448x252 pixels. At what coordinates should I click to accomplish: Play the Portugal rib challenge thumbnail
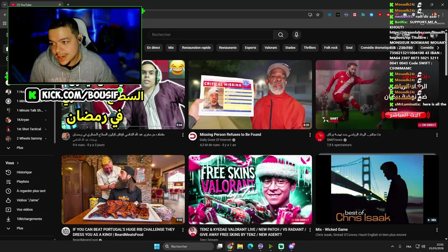[123, 189]
